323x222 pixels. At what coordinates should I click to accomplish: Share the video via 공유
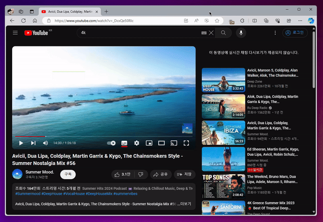tap(161, 175)
